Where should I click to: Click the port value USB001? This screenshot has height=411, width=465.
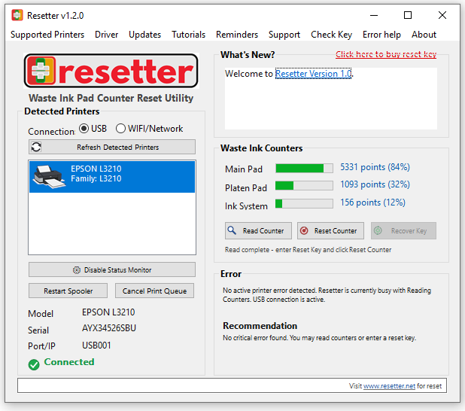[x=96, y=346]
